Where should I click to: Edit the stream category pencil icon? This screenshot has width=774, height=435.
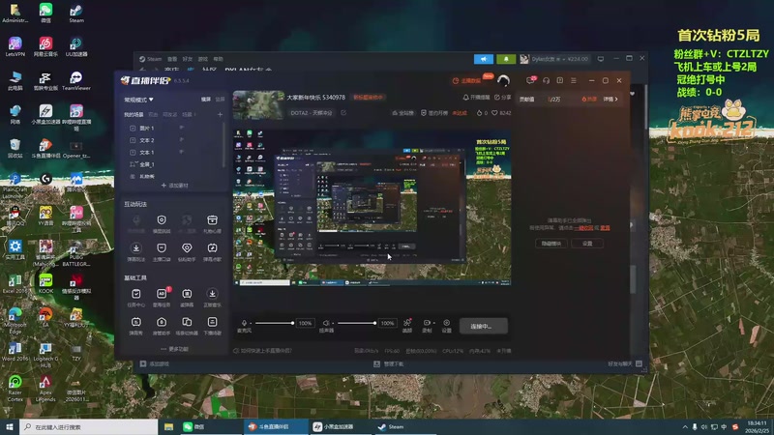click(343, 113)
